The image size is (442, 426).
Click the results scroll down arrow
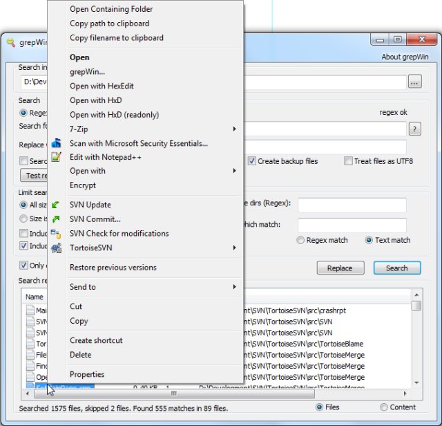[x=416, y=383]
